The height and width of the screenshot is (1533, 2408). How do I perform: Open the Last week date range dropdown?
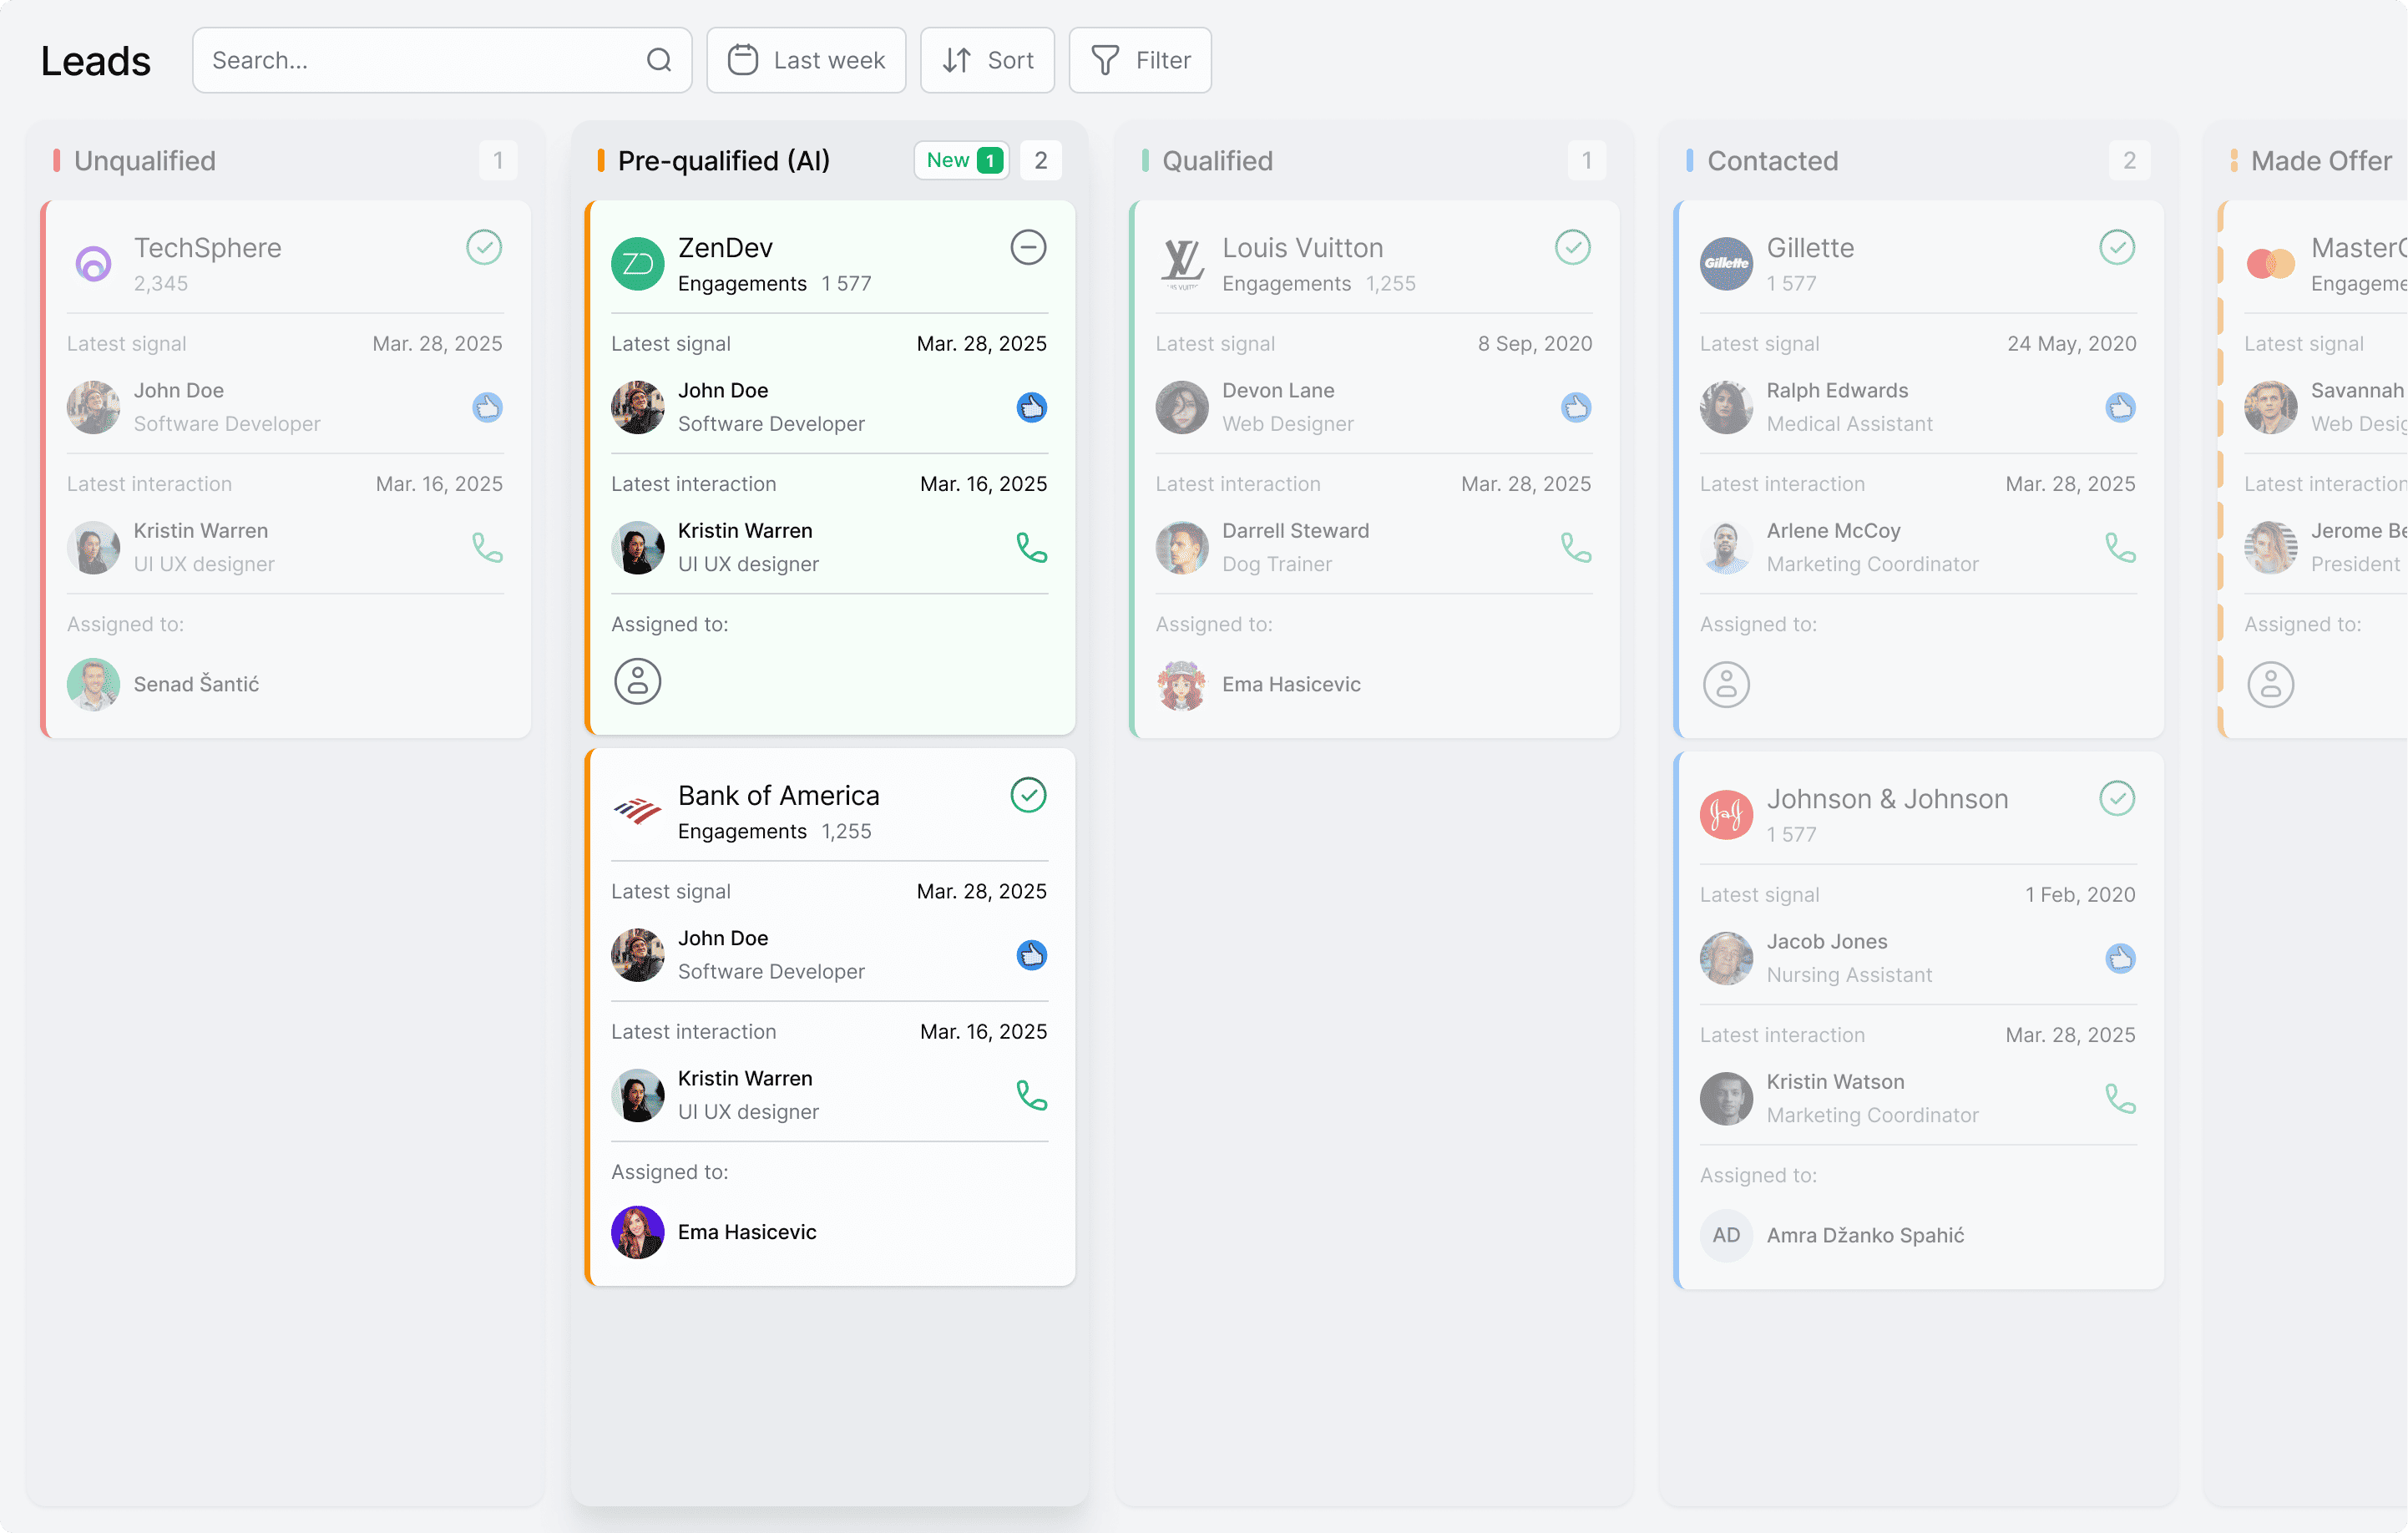coord(806,60)
